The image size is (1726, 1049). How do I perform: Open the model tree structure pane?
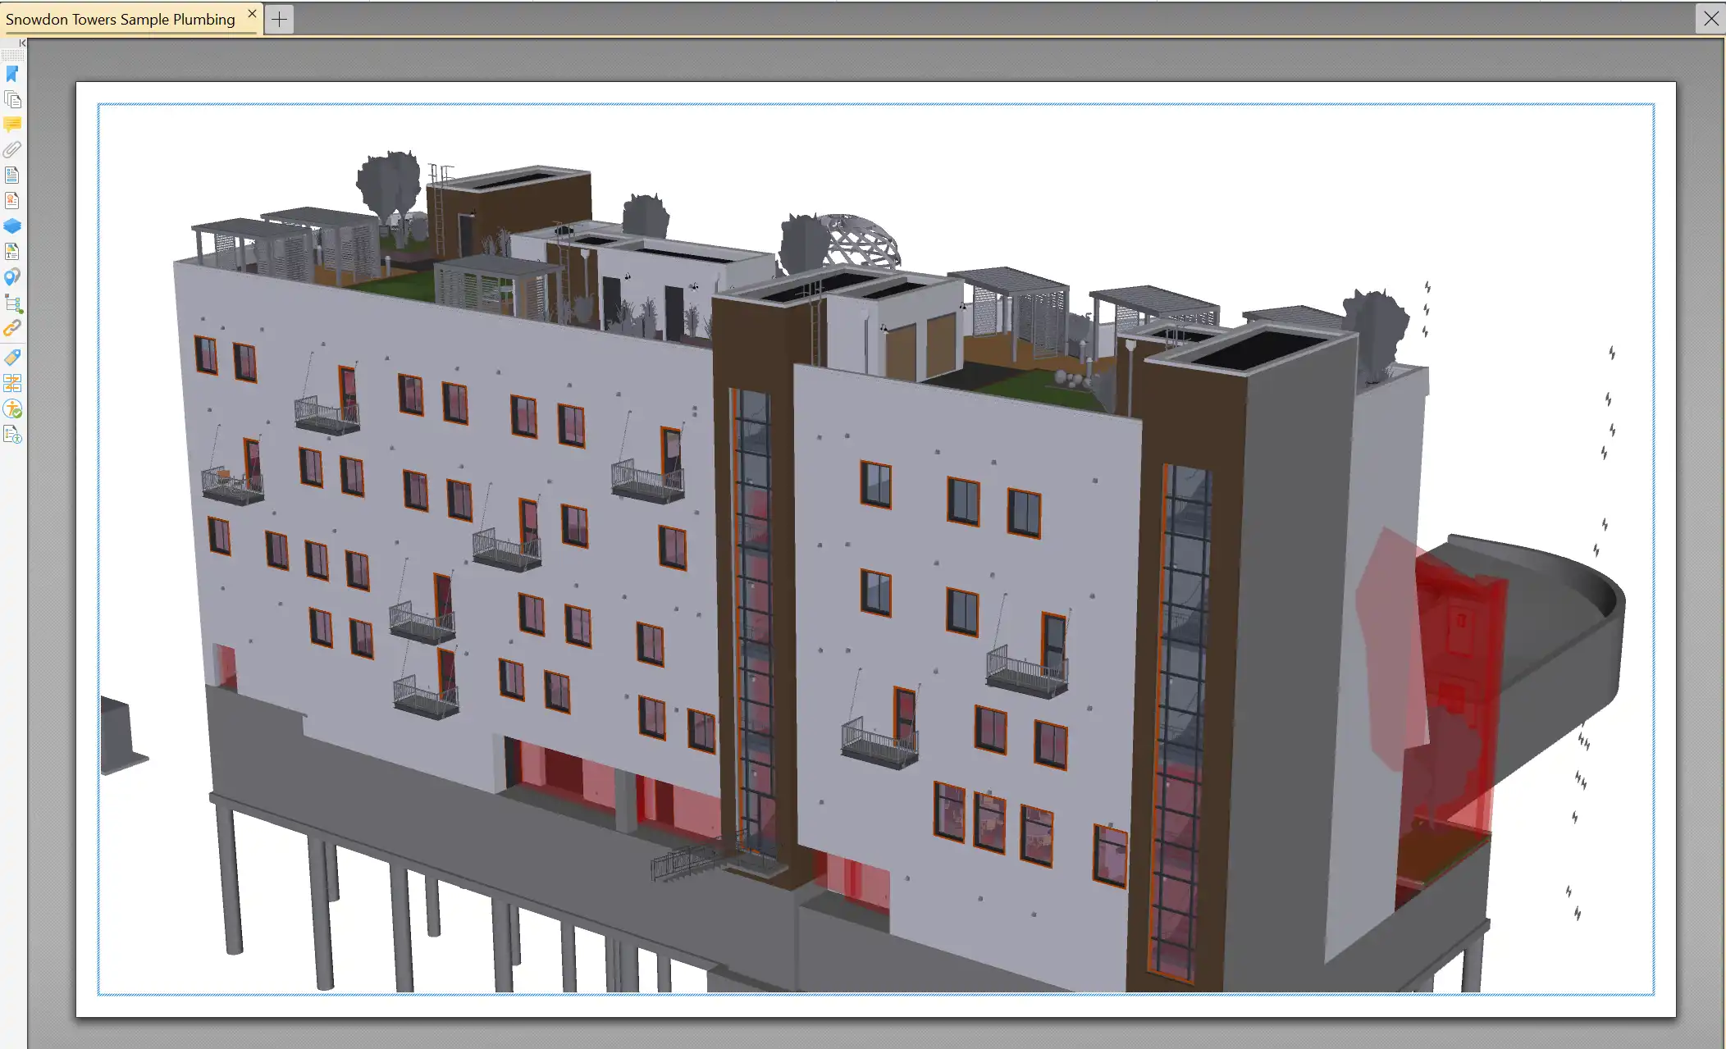coord(12,303)
